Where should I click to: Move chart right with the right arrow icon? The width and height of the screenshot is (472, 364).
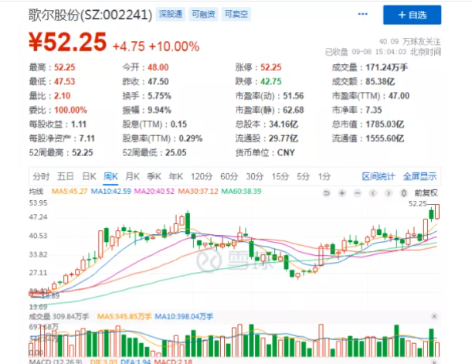[x=389, y=193]
